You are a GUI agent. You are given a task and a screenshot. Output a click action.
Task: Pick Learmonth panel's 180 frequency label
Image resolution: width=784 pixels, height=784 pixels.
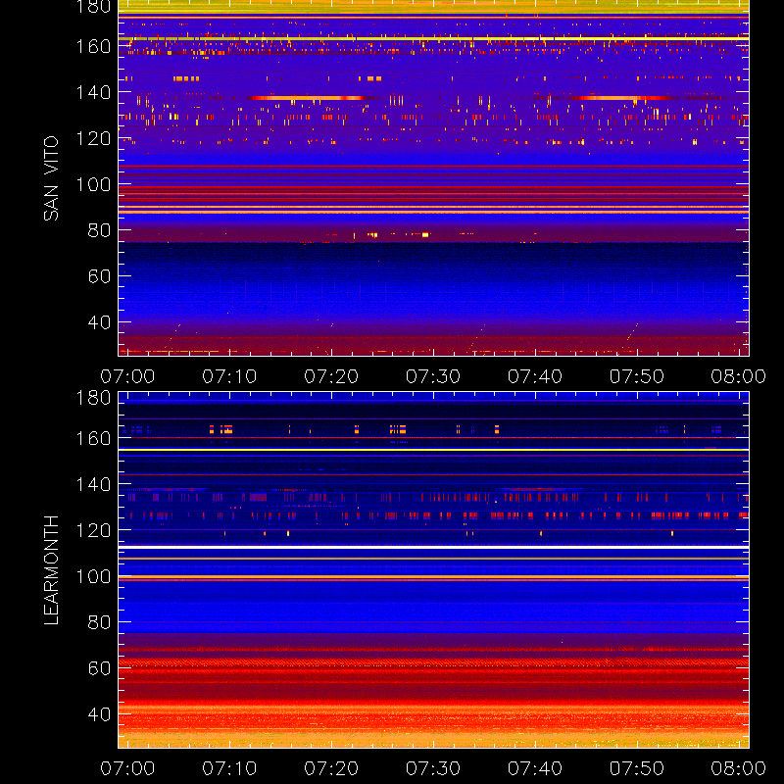[93, 398]
